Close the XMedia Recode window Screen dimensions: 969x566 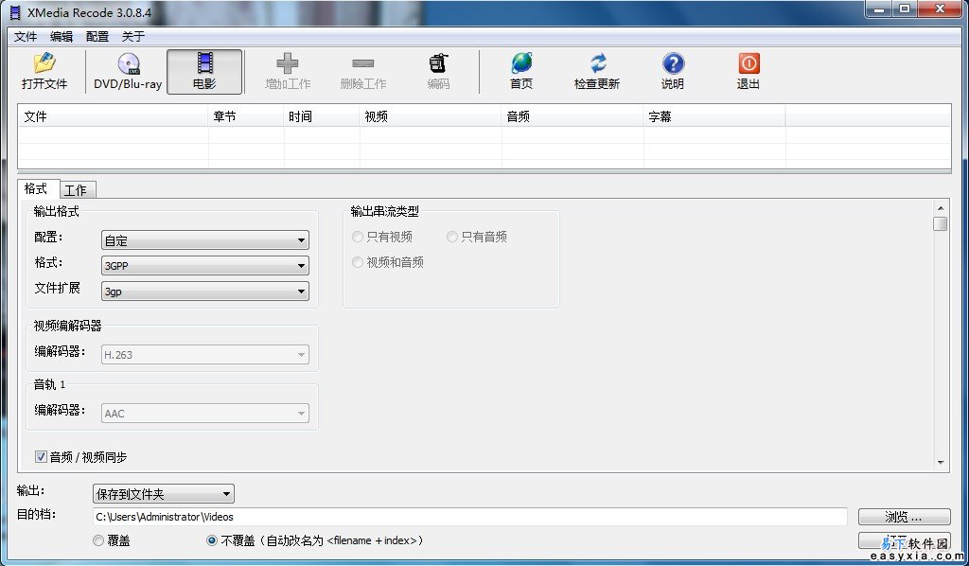940,9
